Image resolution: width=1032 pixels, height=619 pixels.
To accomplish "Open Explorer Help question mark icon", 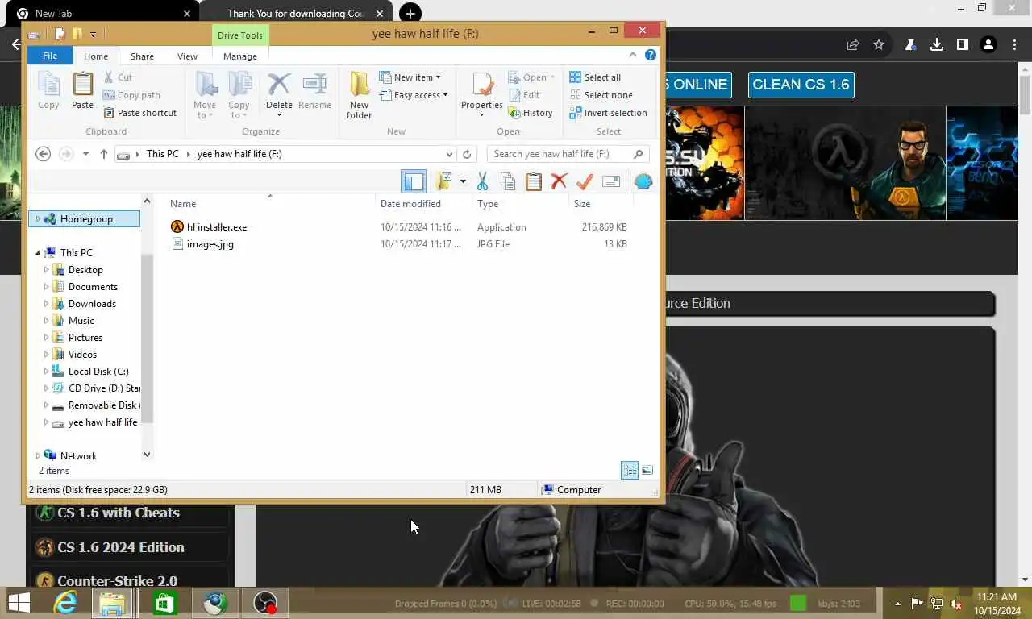I will [651, 56].
